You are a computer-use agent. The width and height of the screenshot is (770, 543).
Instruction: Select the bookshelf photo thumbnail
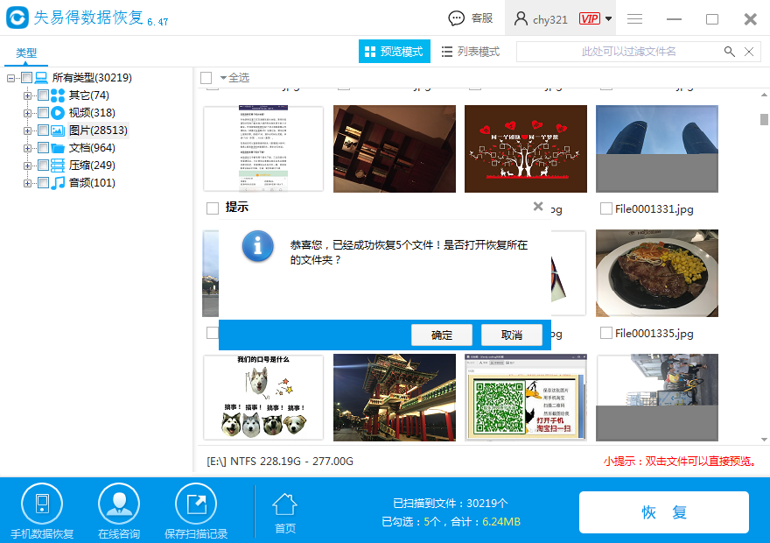pos(395,148)
